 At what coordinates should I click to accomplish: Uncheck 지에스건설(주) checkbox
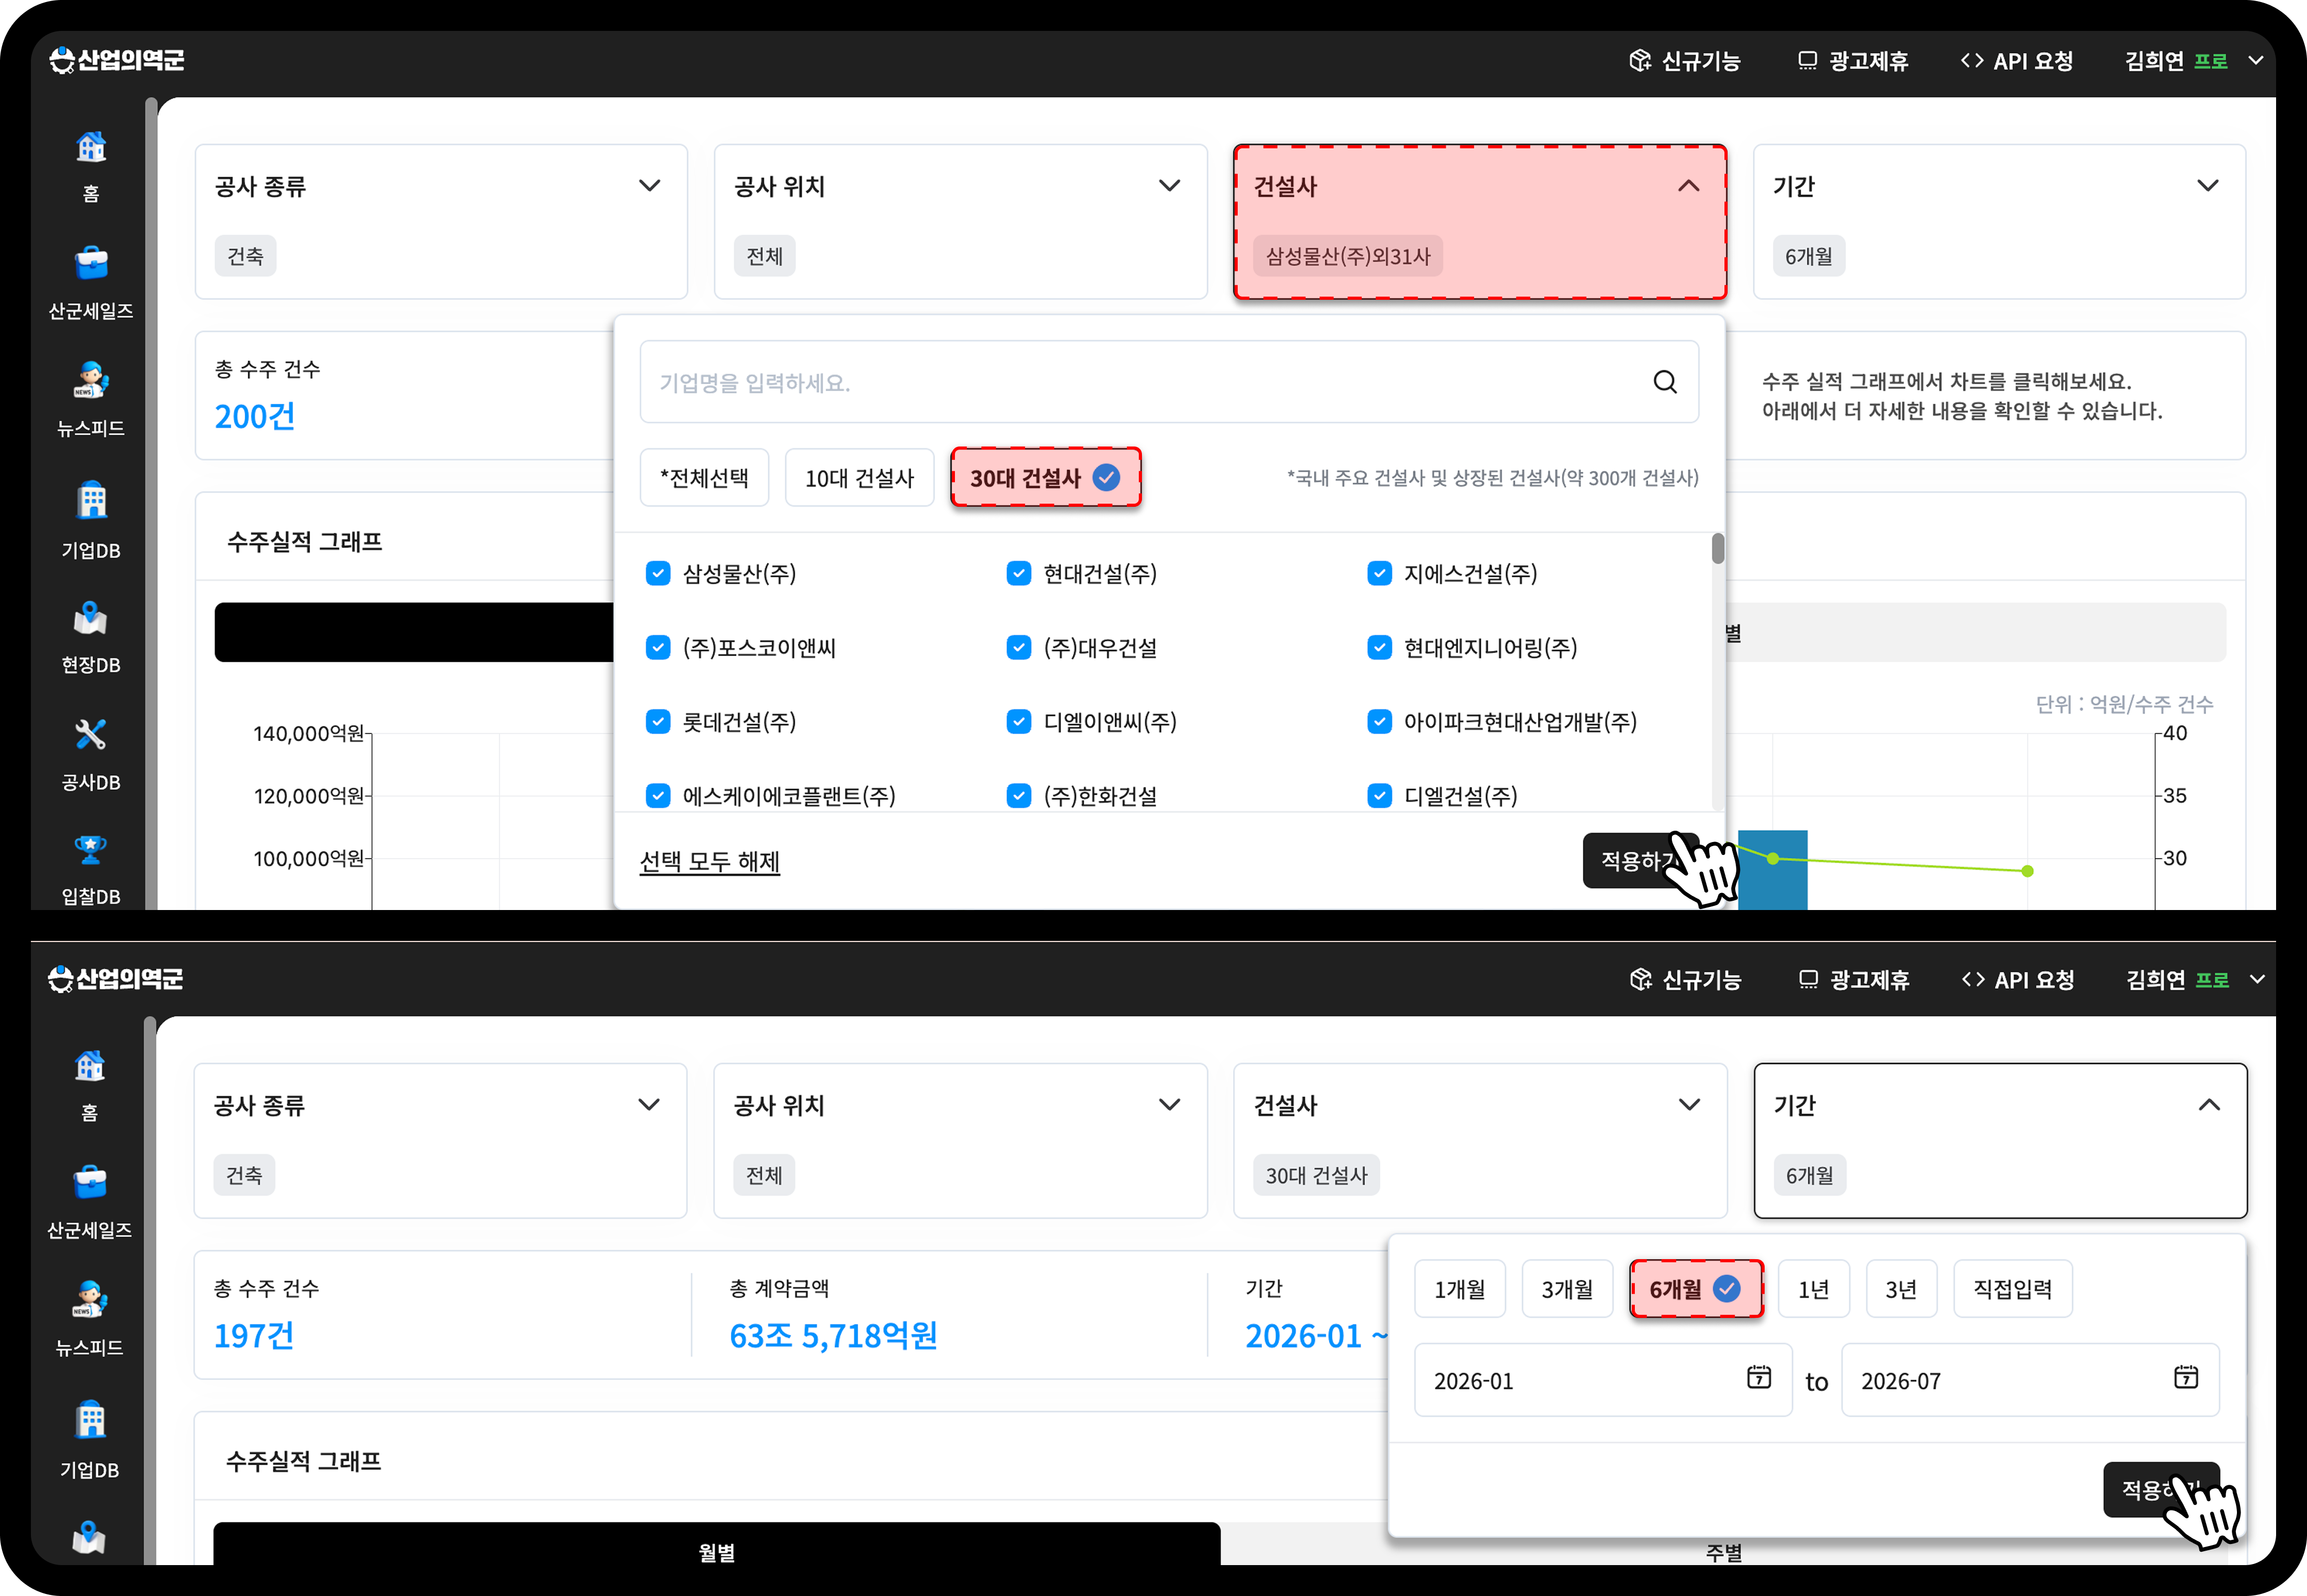pos(1380,573)
